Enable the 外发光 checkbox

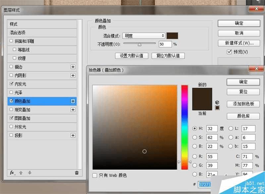[x=11, y=126]
